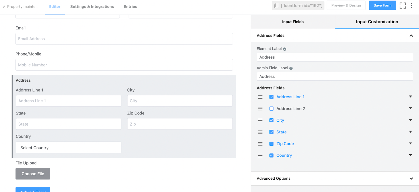Click the Element Label info icon

point(285,49)
